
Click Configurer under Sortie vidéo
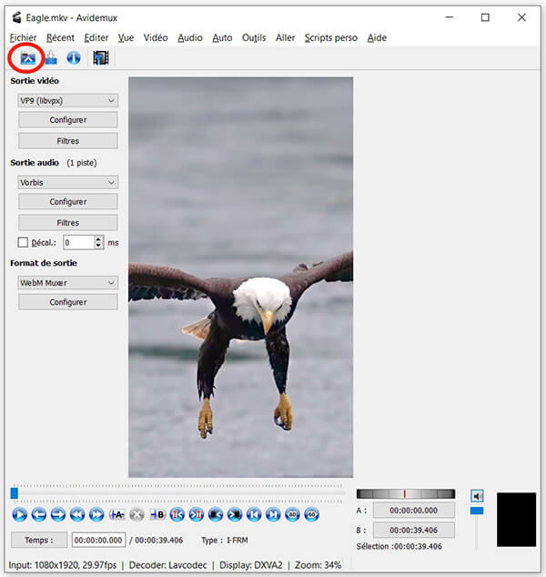point(68,120)
